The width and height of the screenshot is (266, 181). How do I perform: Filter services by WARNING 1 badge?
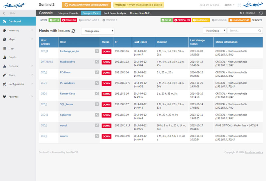[201, 20]
